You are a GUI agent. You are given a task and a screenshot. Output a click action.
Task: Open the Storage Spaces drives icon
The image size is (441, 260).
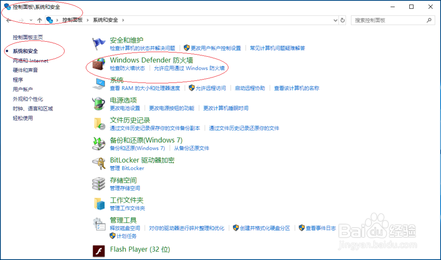pos(99,184)
